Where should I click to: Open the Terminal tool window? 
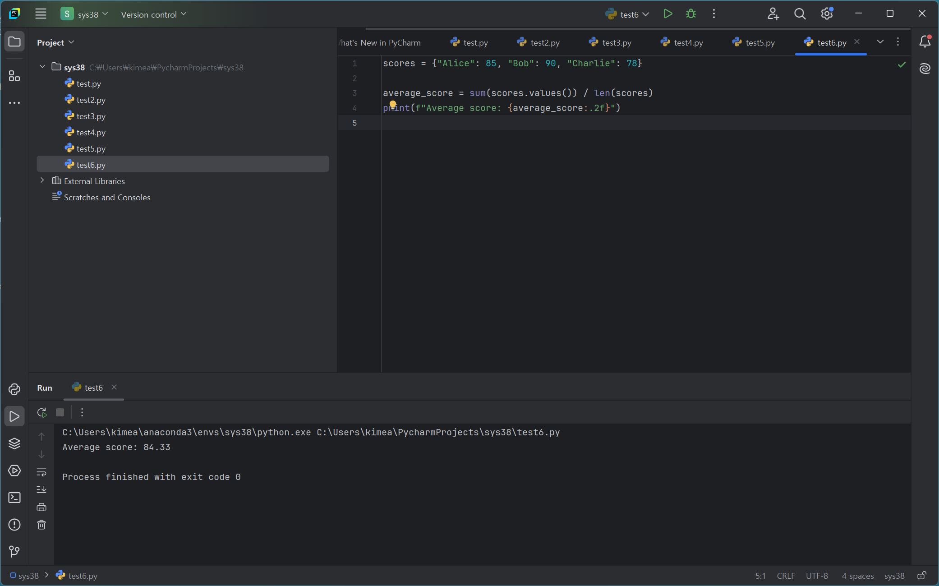click(14, 498)
